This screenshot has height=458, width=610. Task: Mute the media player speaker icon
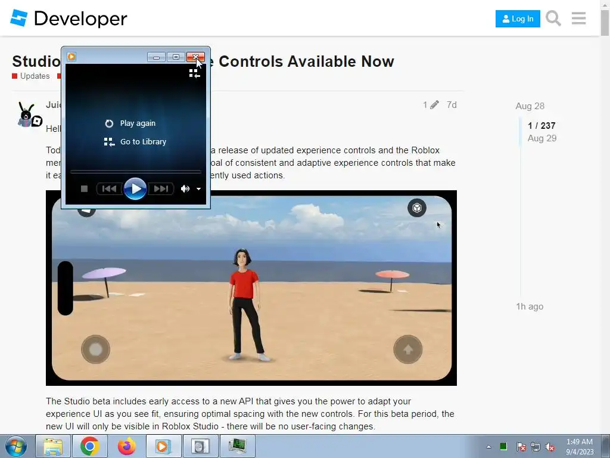coord(185,189)
